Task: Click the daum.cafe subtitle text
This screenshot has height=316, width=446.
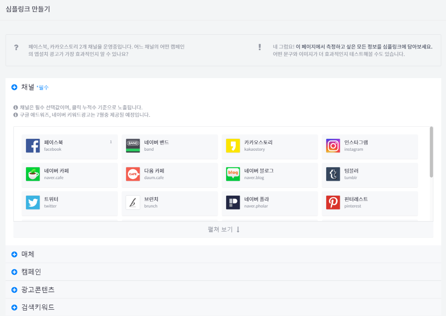Action: point(154,178)
